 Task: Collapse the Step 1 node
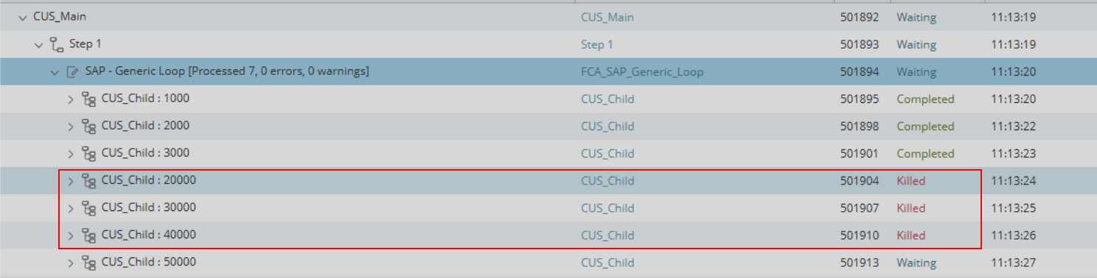point(38,45)
